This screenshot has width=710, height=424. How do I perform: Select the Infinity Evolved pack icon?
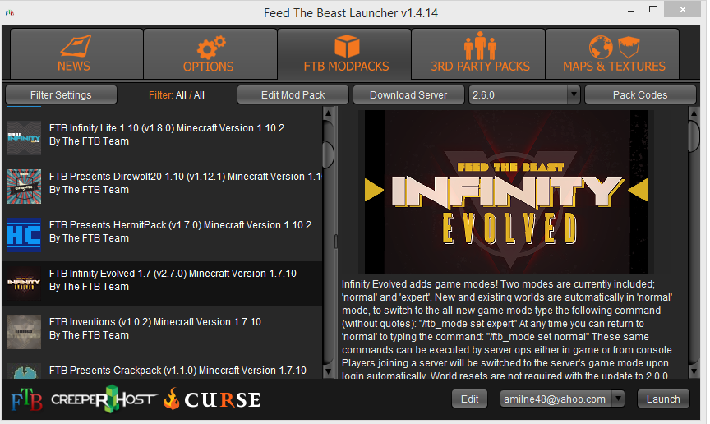click(24, 283)
